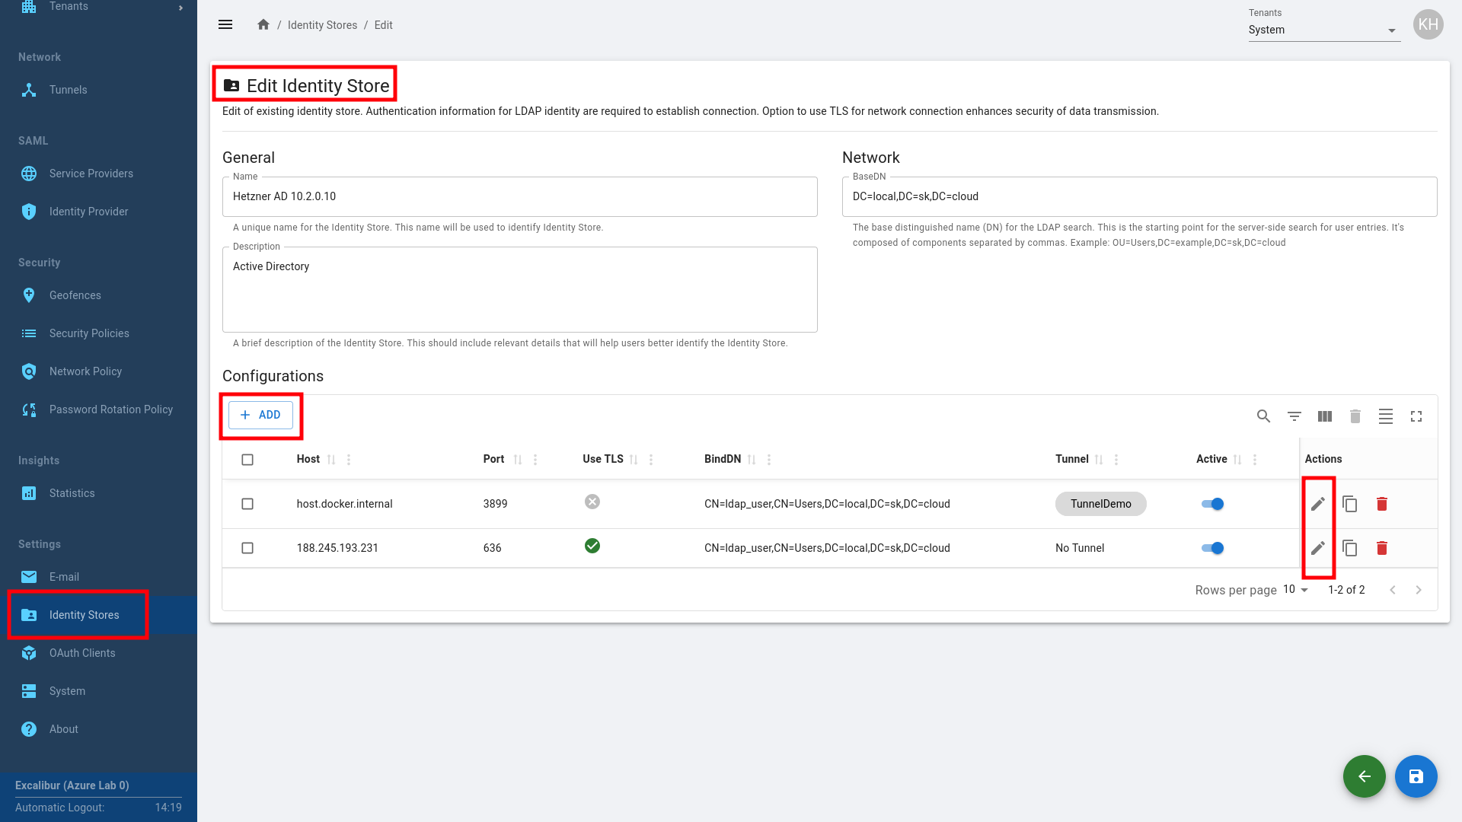Open the show/hide columns icon

[x=1325, y=416]
